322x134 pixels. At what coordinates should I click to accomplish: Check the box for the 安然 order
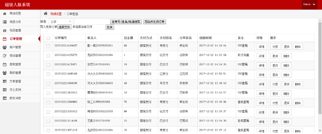tap(48, 65)
